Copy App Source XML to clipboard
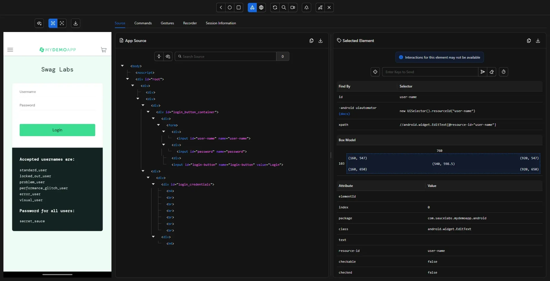 (x=311, y=41)
